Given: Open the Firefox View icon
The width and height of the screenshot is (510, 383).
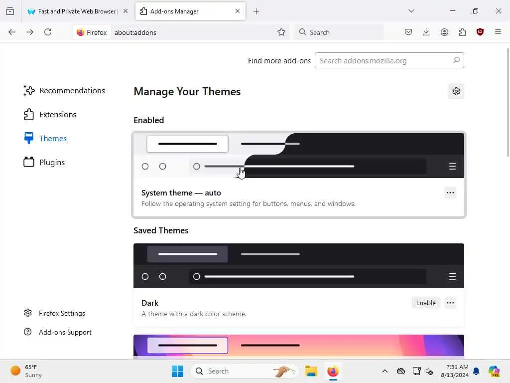Looking at the screenshot, I should 10,11.
